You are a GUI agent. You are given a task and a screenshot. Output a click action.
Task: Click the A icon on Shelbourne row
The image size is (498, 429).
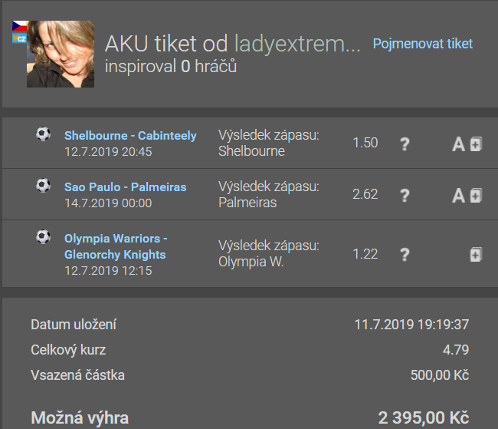(x=458, y=144)
